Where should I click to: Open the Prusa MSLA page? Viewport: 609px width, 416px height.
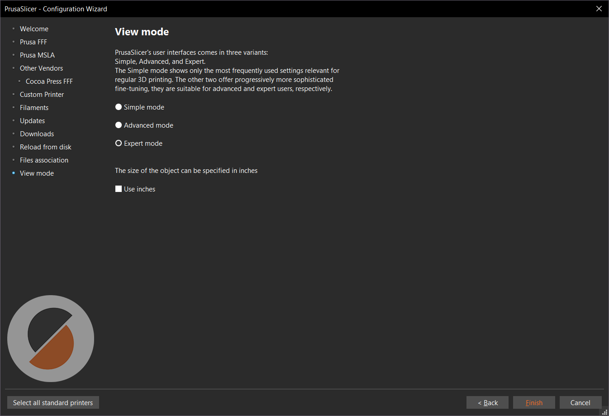coord(37,55)
